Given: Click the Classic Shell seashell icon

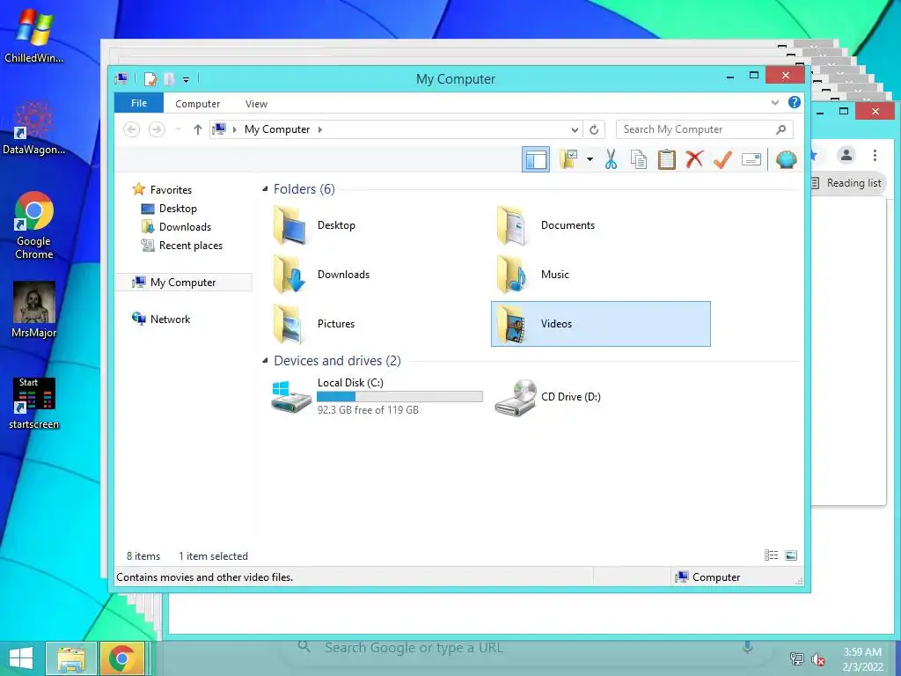Looking at the screenshot, I should (x=786, y=159).
